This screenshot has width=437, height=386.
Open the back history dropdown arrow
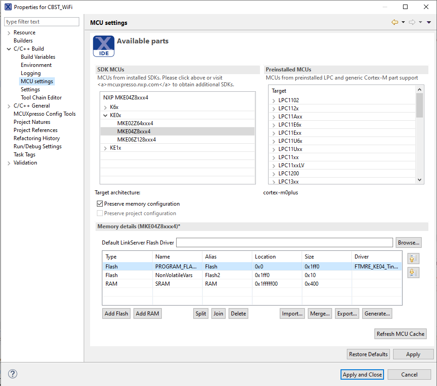click(x=403, y=22)
